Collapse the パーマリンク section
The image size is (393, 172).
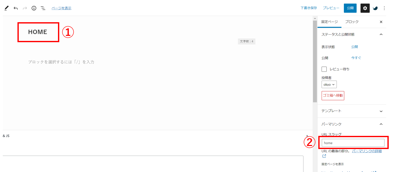point(381,124)
